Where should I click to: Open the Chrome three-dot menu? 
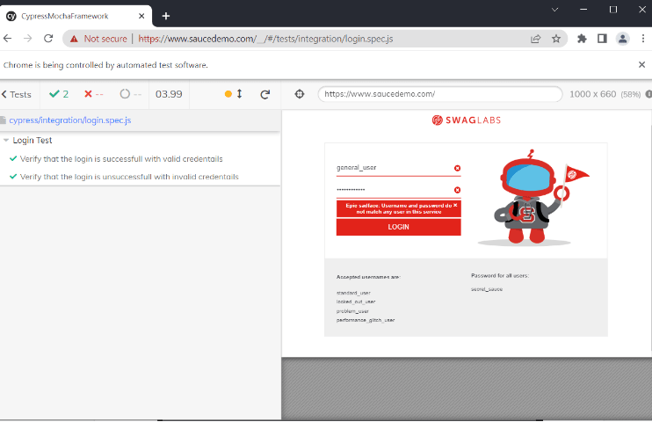643,39
